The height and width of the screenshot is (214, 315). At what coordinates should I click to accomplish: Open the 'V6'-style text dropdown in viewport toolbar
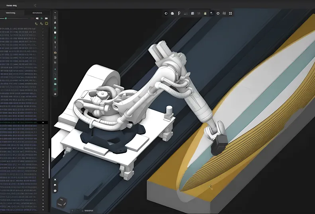coord(198,13)
